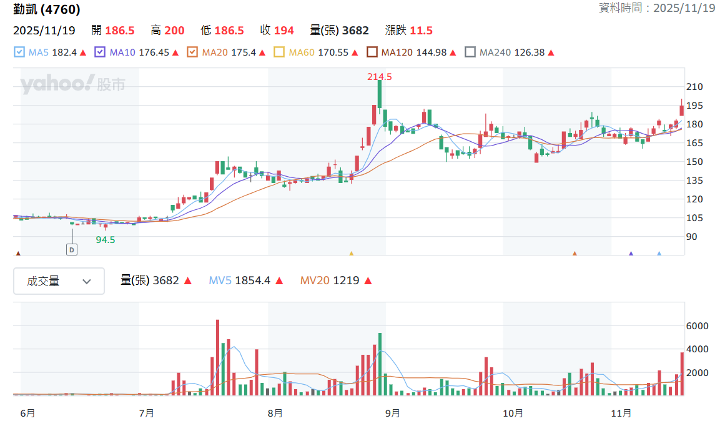The width and height of the screenshot is (725, 426).
Task: Select the dark brown triangle marker in June
Action: 18,254
